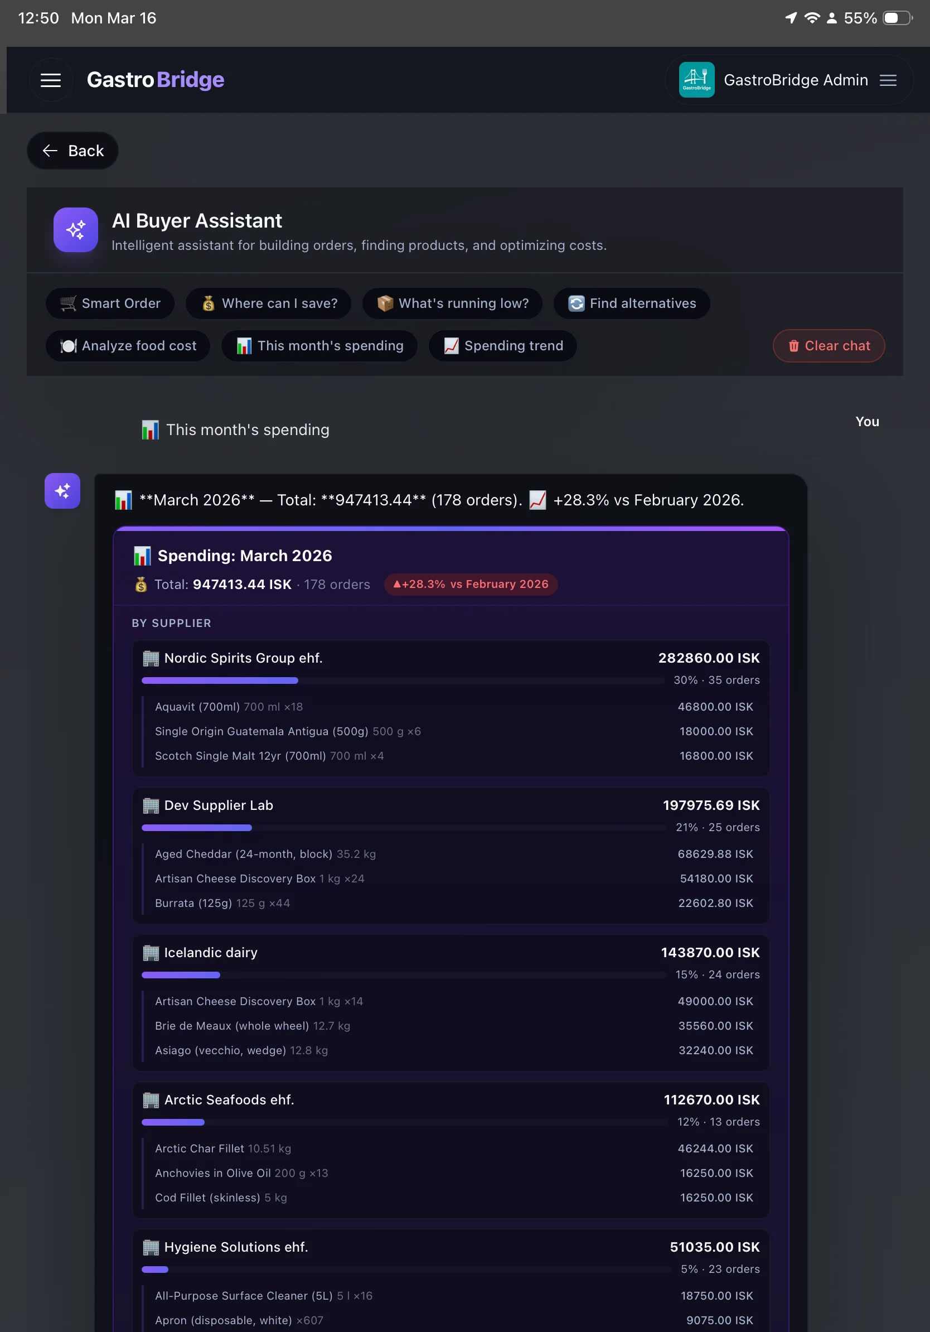The height and width of the screenshot is (1332, 930).
Task: Open the Spending trend prompt
Action: (503, 346)
